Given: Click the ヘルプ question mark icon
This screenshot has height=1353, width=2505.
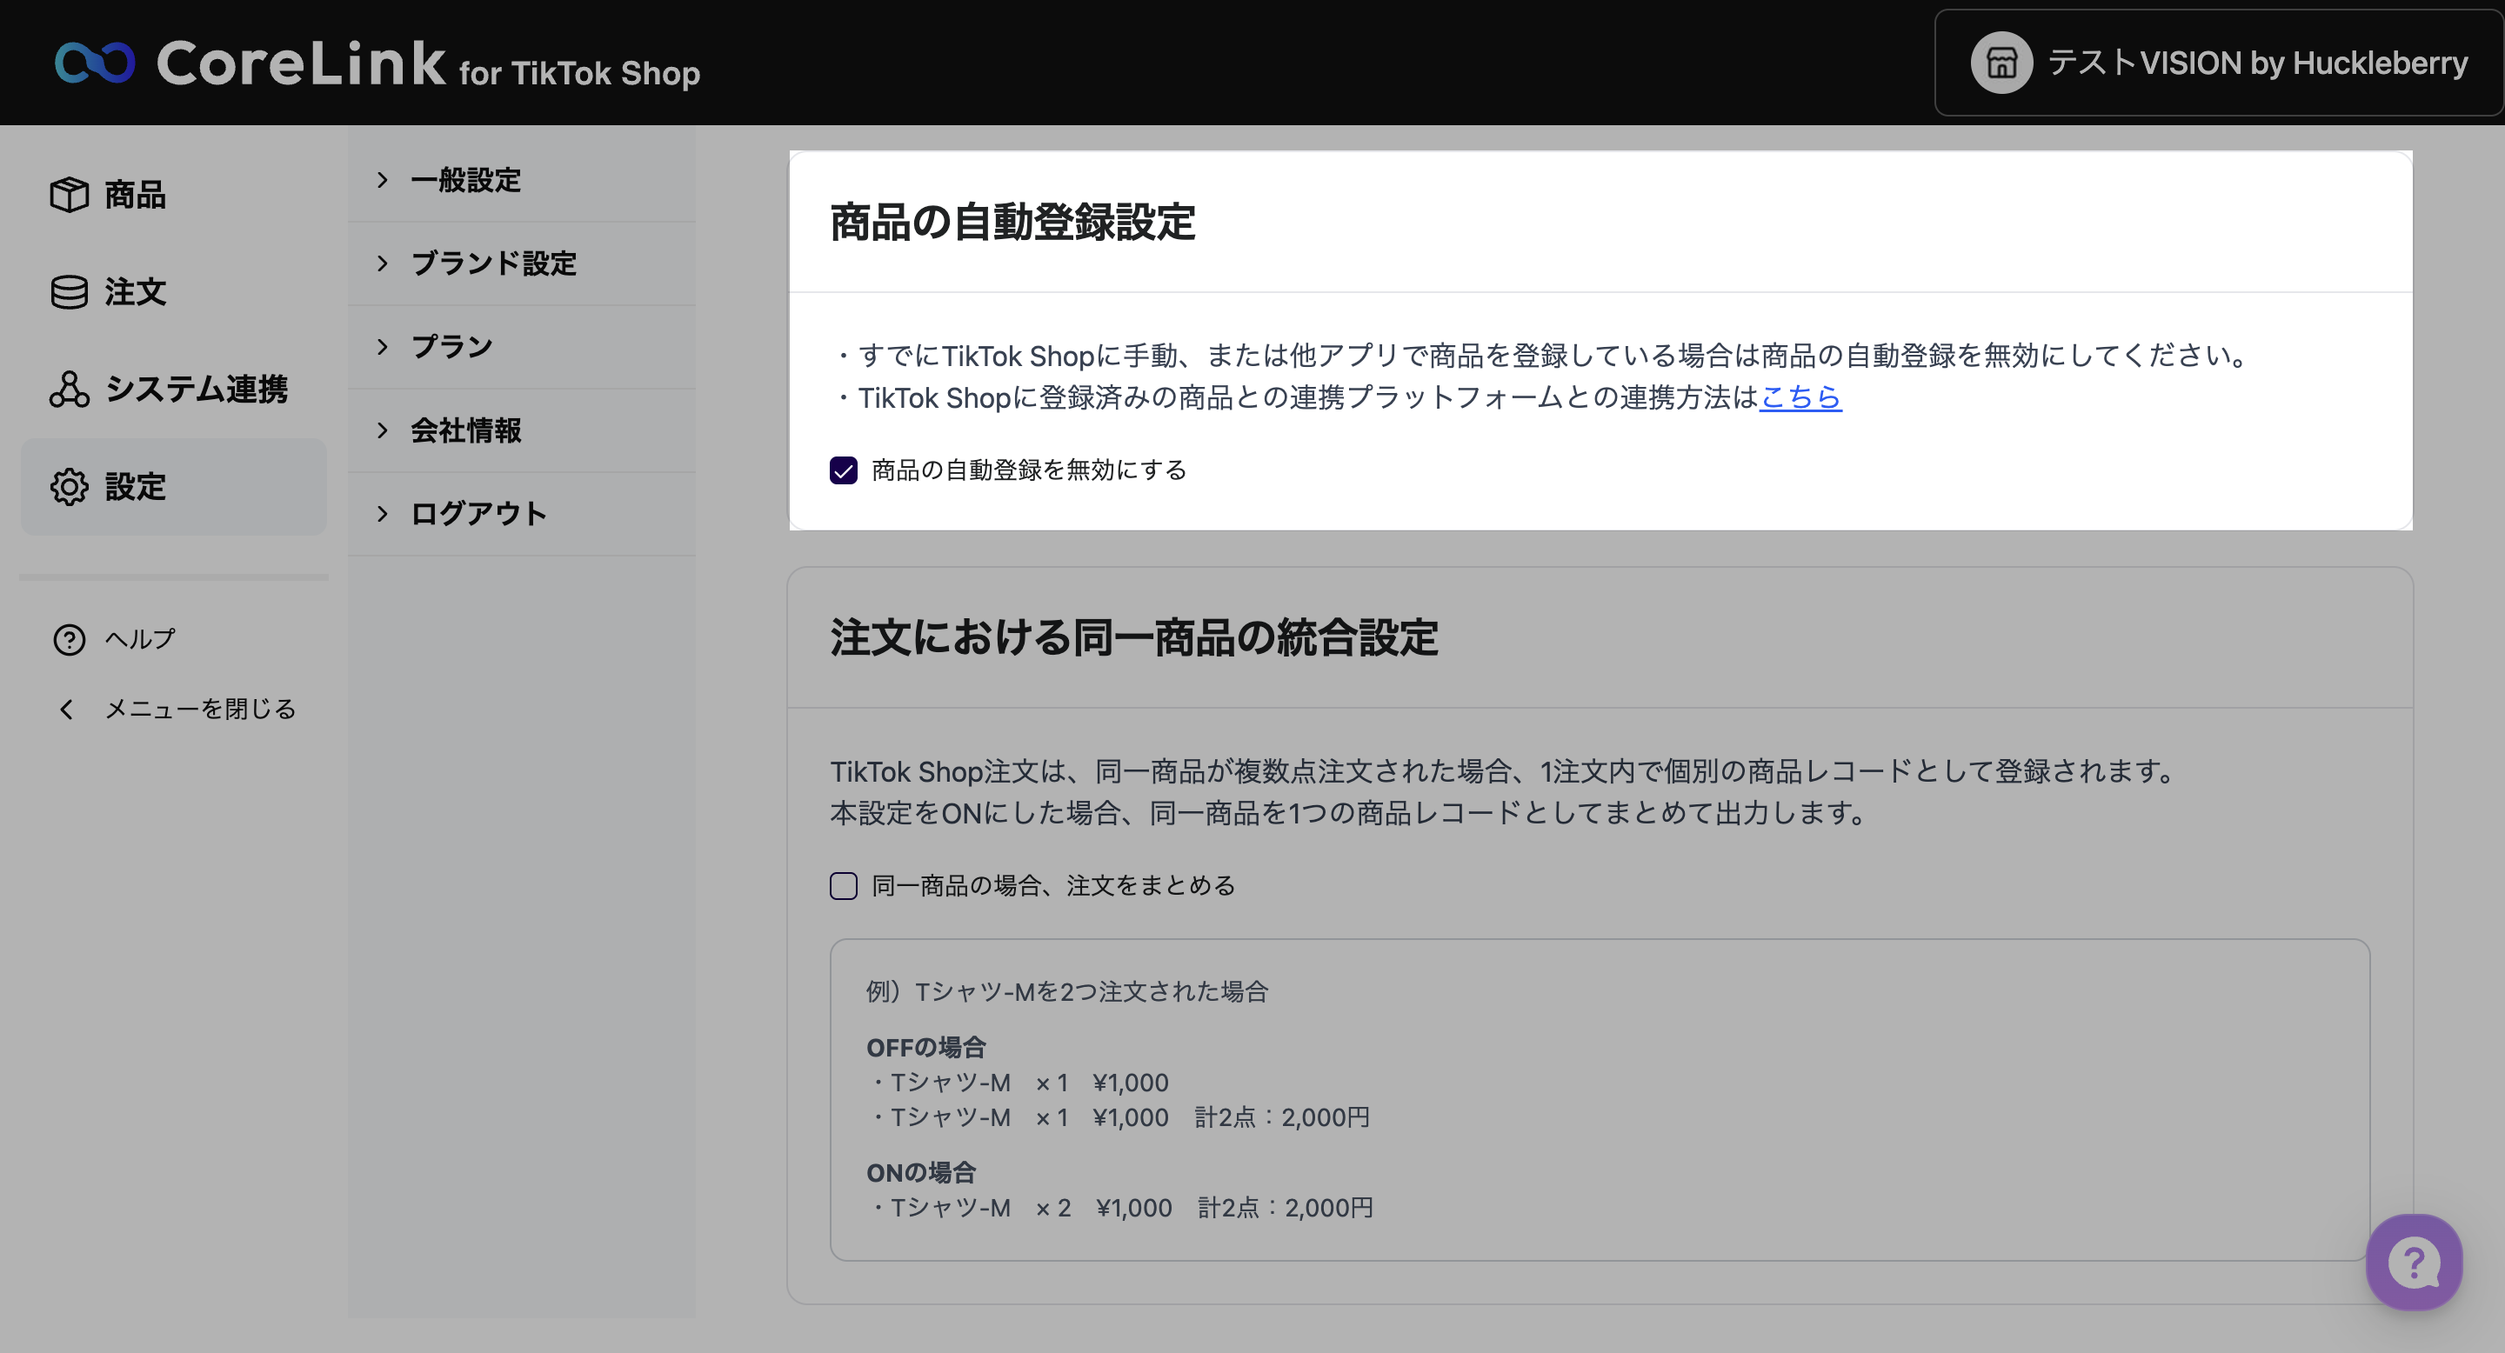Looking at the screenshot, I should pos(69,638).
